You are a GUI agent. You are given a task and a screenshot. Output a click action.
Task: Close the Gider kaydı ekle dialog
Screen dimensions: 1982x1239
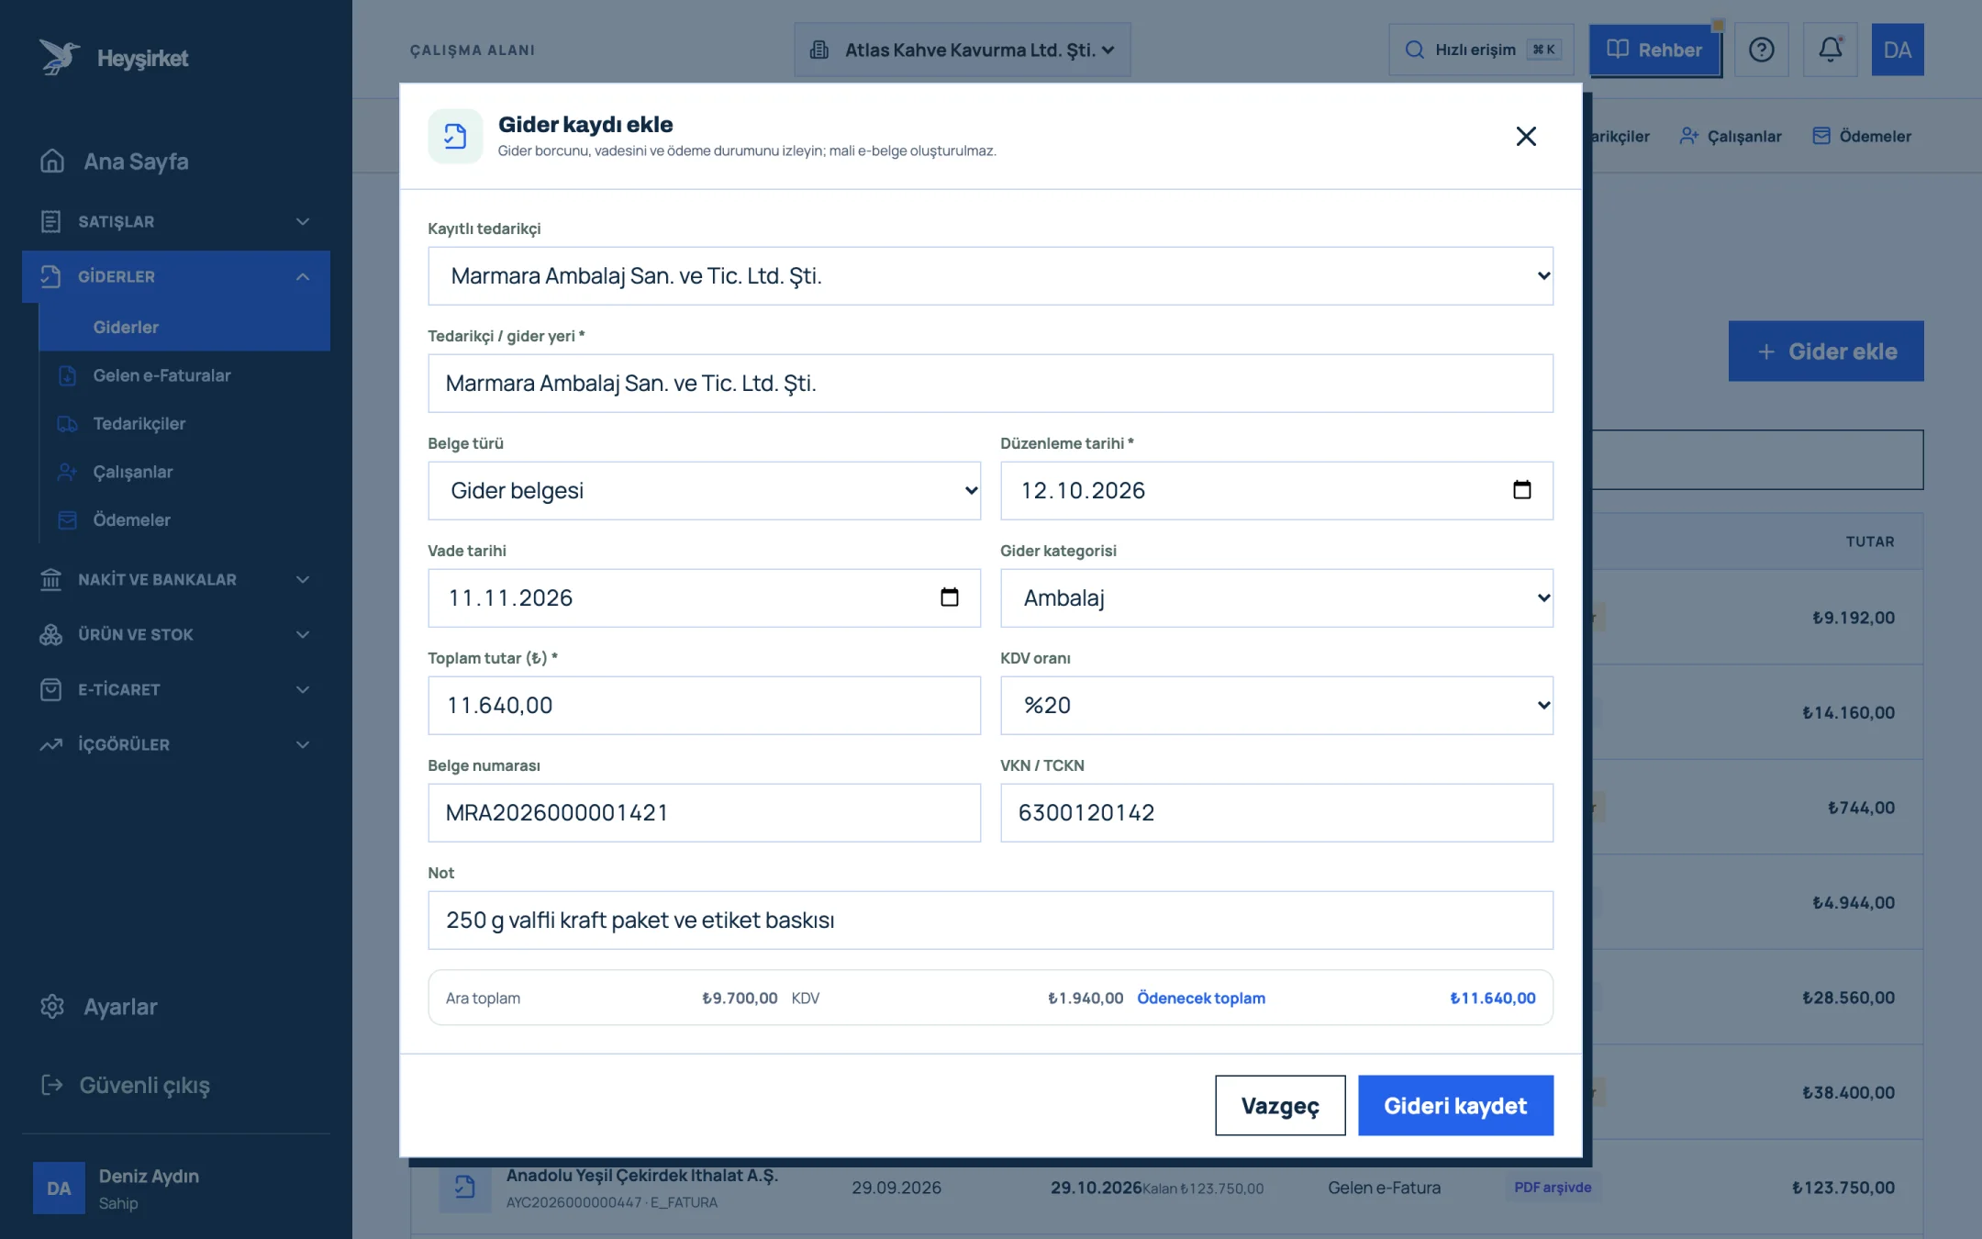click(1526, 136)
